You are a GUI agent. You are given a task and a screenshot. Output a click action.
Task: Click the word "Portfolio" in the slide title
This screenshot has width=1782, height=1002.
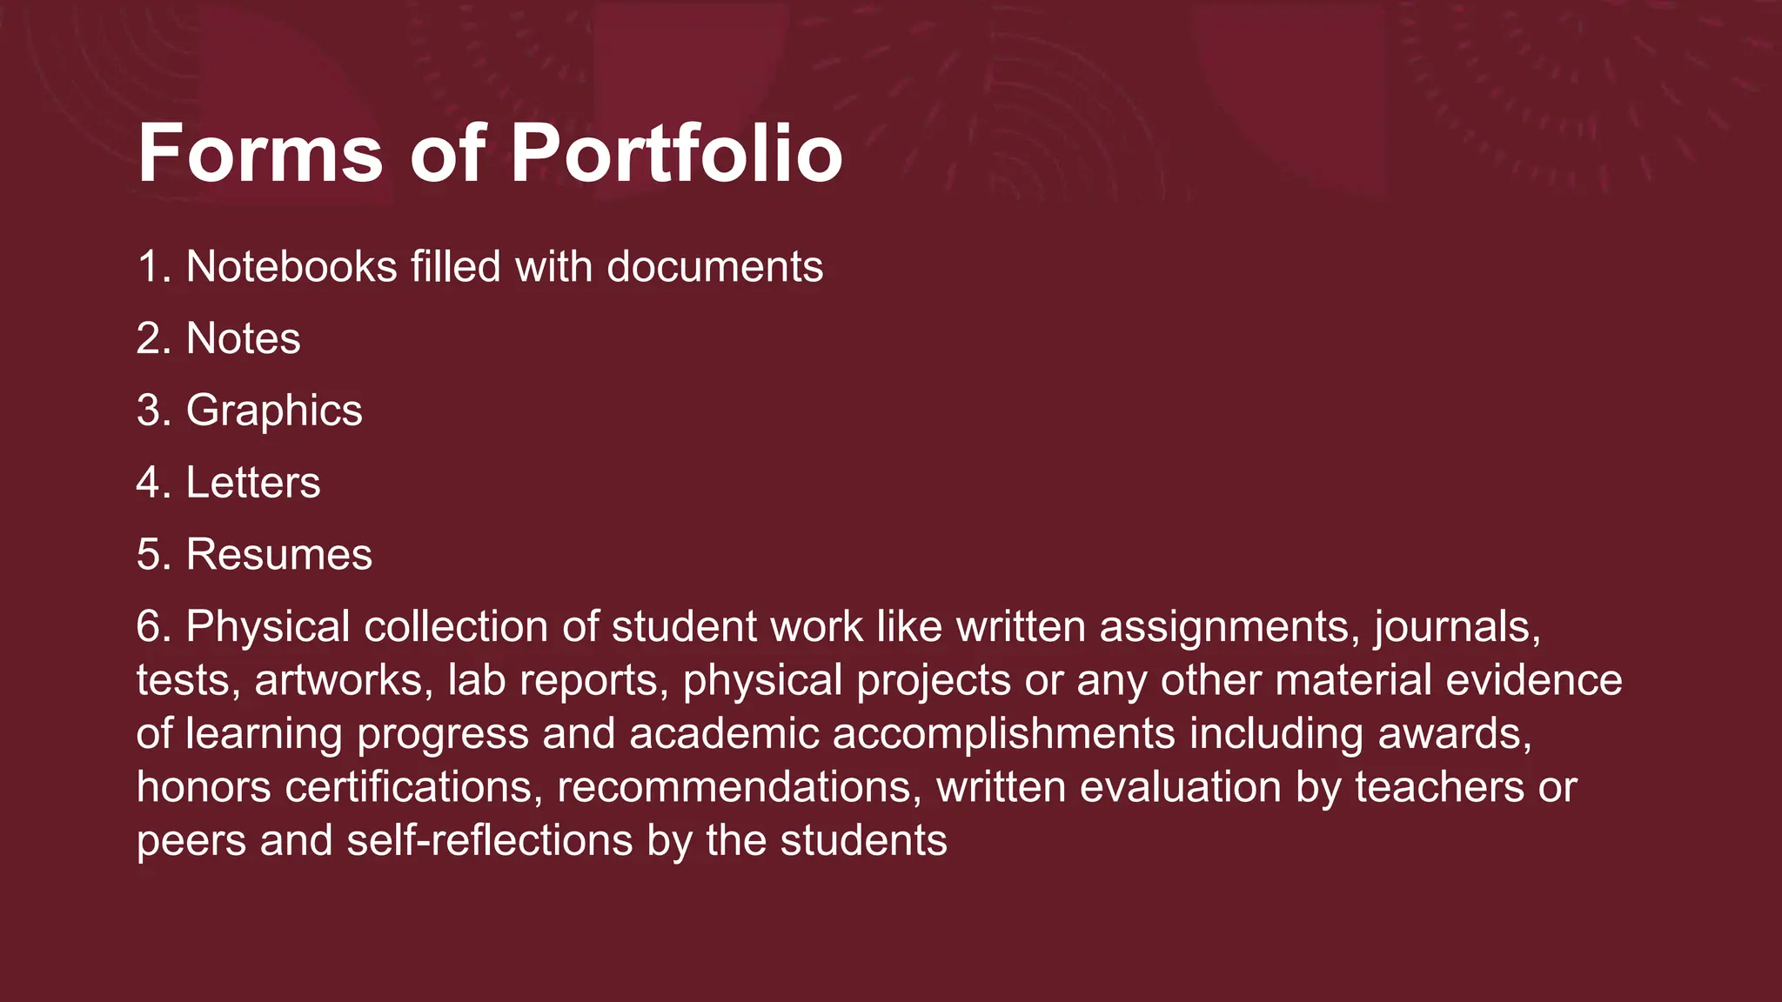pyautogui.click(x=676, y=153)
